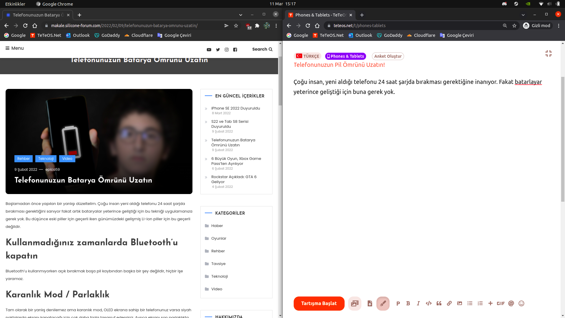Image resolution: width=565 pixels, height=318 pixels.
Task: Click the plus icon in editor toolbar
Action: tap(491, 303)
